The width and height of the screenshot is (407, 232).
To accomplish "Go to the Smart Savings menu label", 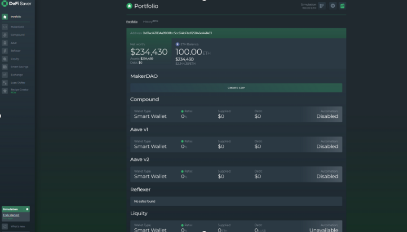I will click(20, 67).
